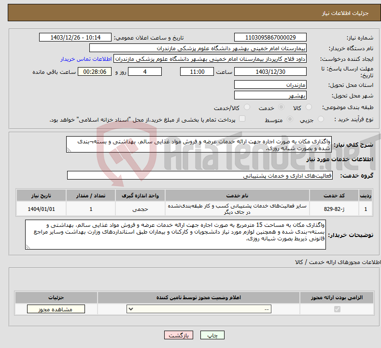Click the service name cell سایر فعالیت‌های خدمات پشتیبانی
Image resolution: width=381 pixels, height=348 pixels.
pyautogui.click(x=237, y=209)
